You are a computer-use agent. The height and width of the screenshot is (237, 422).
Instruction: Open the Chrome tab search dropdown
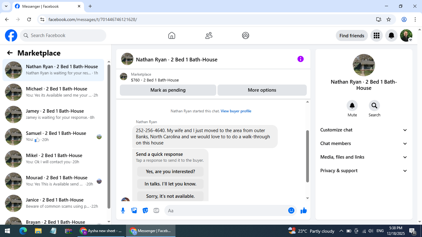coord(6,6)
